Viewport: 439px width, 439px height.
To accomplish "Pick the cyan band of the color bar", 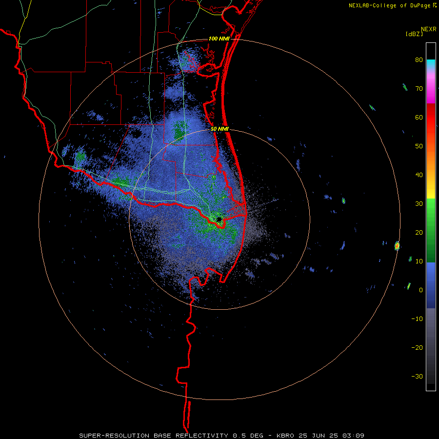I will pyautogui.click(x=431, y=63).
